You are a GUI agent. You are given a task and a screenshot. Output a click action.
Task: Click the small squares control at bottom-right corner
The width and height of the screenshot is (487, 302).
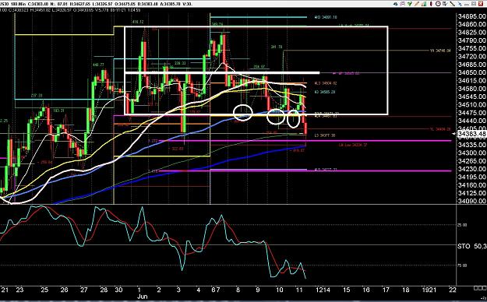pyautogui.click(x=479, y=289)
